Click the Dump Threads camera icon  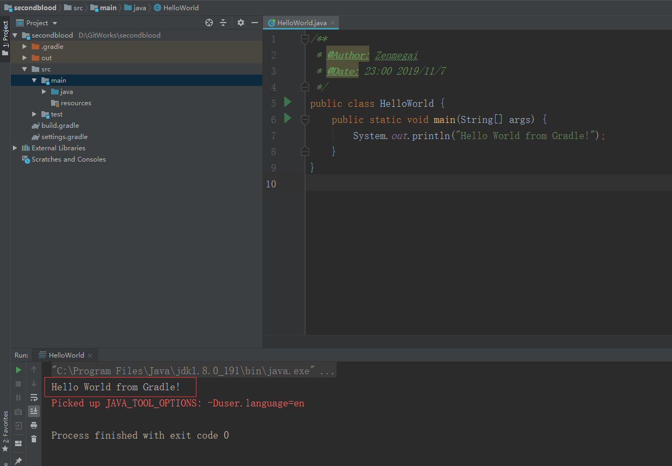tap(18, 412)
